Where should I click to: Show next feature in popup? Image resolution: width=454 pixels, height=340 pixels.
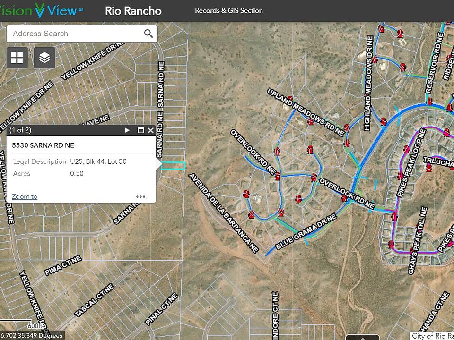click(127, 130)
